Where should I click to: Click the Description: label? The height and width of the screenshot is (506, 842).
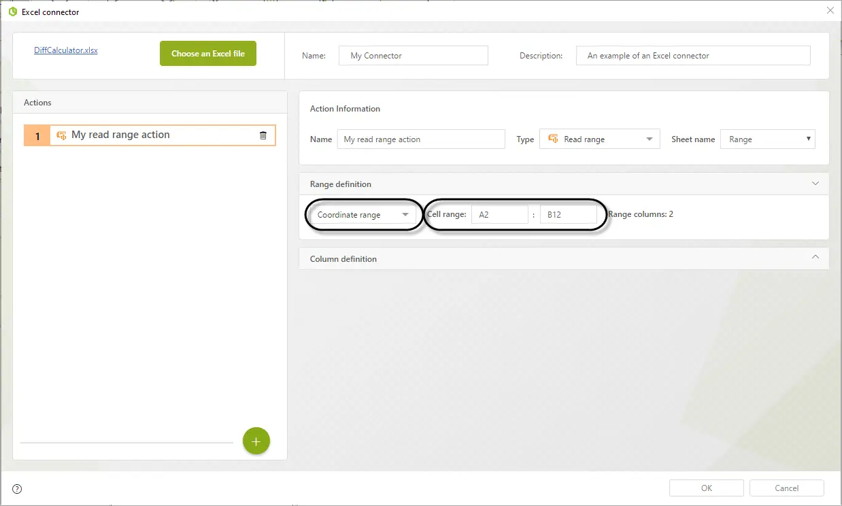point(541,56)
